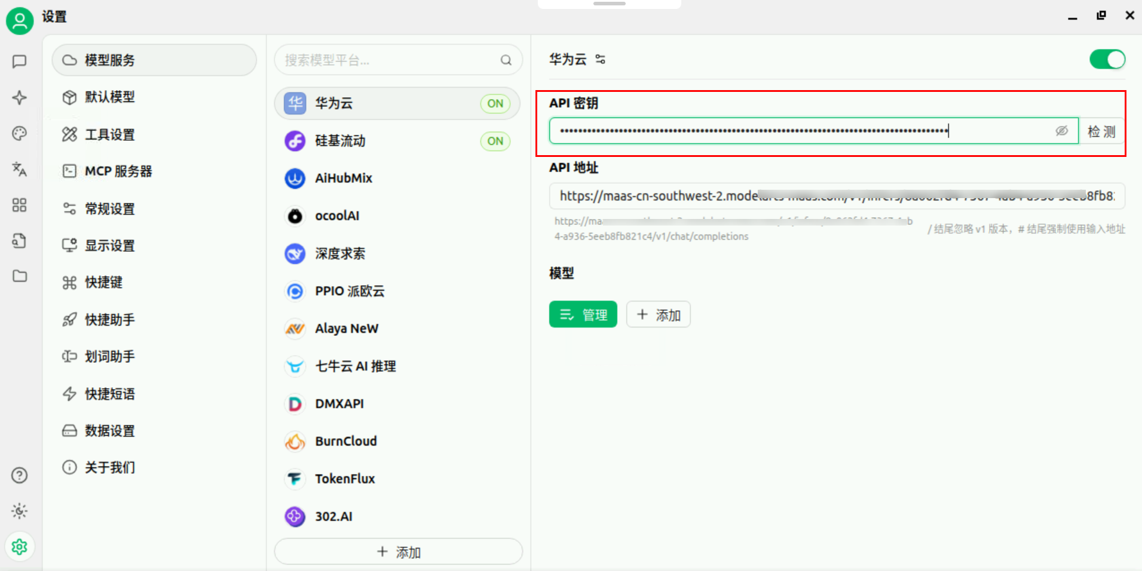Image resolution: width=1142 pixels, height=571 pixels.
Task: Click the 检测 API key button
Action: click(1101, 131)
